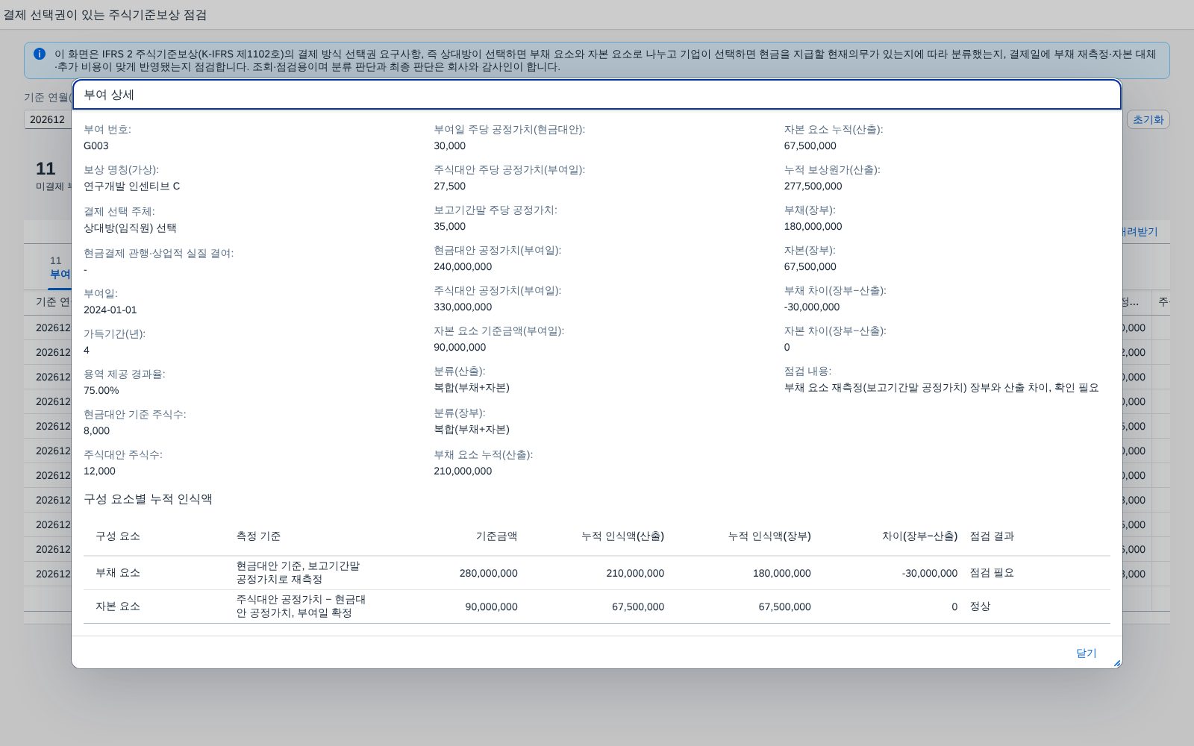Image resolution: width=1194 pixels, height=746 pixels.
Task: Click the 기준 연월 field showing 202612
Action: point(48,119)
